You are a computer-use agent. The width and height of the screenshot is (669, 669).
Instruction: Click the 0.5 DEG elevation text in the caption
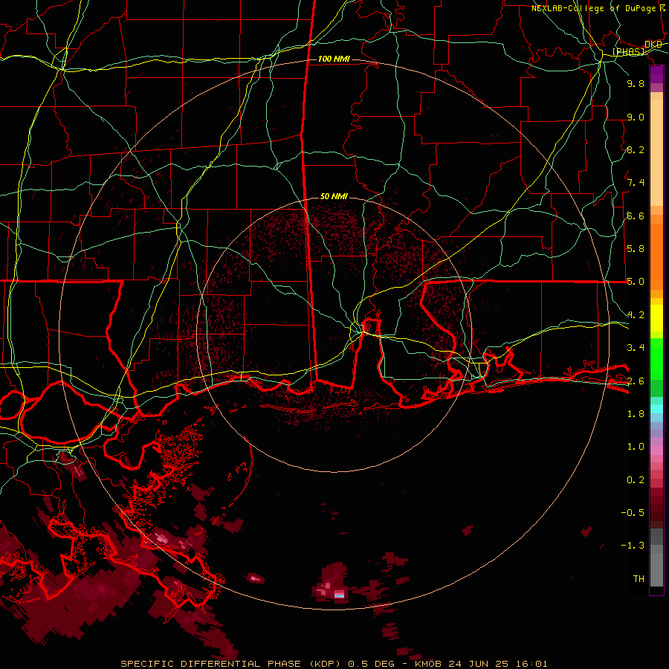(371, 664)
